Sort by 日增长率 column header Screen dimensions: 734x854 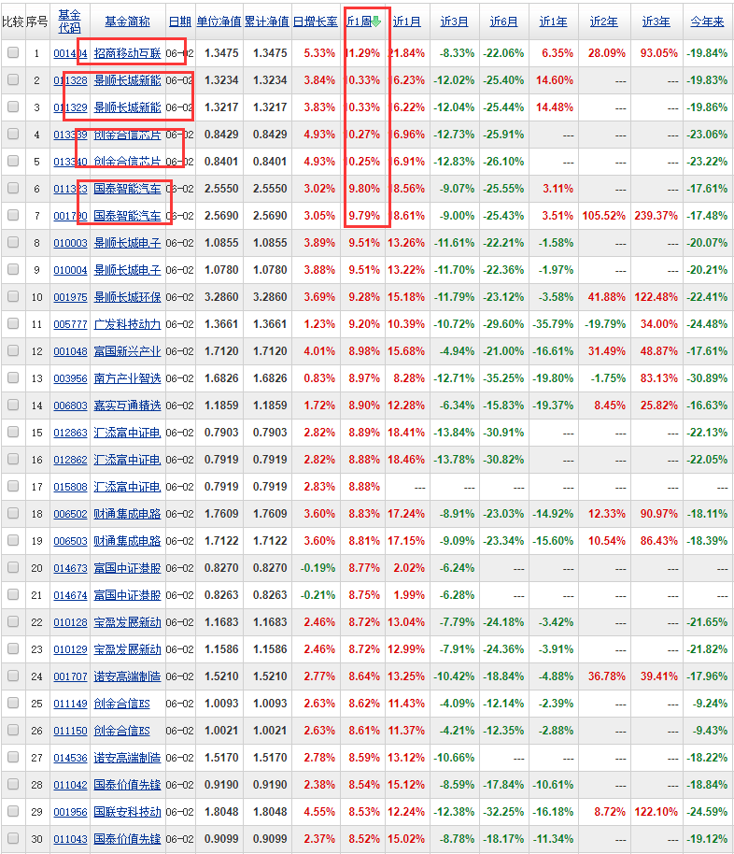click(316, 21)
